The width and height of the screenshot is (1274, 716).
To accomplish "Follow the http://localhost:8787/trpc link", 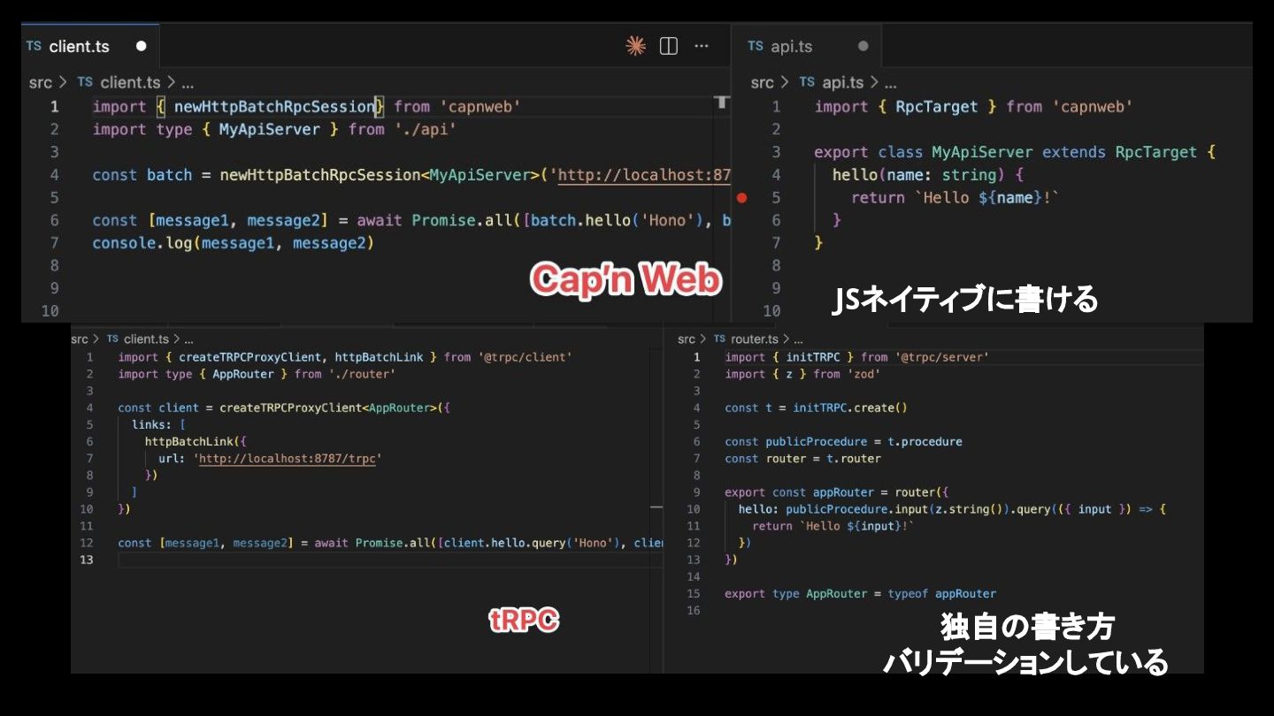I will (289, 459).
